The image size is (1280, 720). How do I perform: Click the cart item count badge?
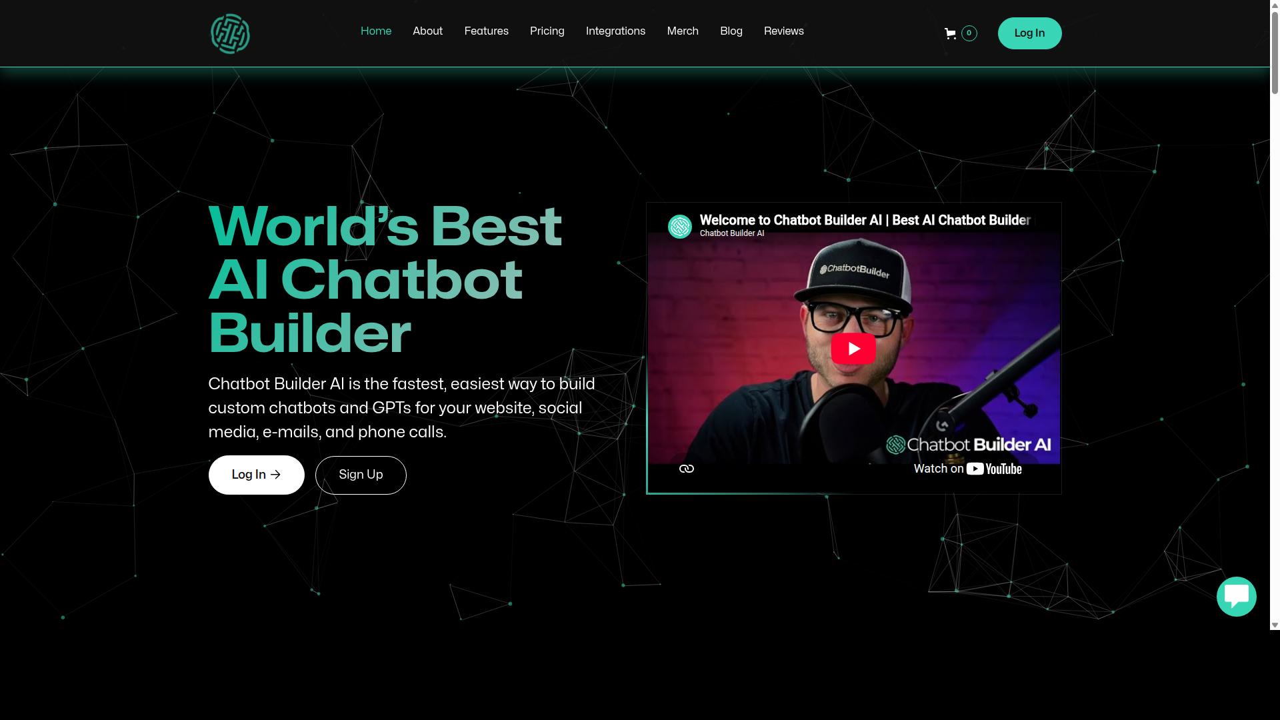coord(969,33)
